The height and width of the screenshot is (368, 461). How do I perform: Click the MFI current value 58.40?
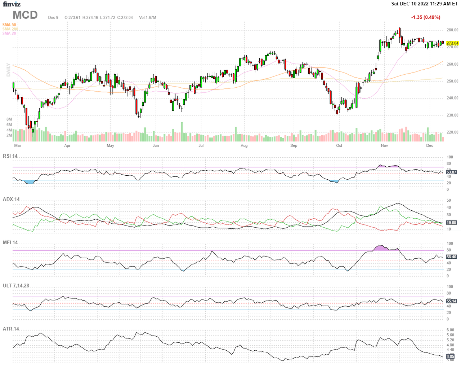pos(452,257)
